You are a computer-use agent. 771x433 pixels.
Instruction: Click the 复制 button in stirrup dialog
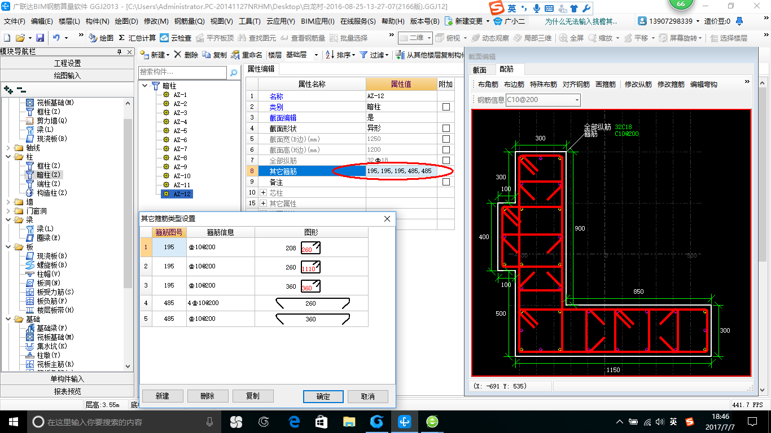point(253,396)
